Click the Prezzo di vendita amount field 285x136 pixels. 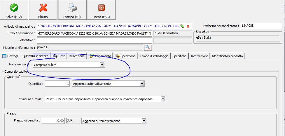53,121
